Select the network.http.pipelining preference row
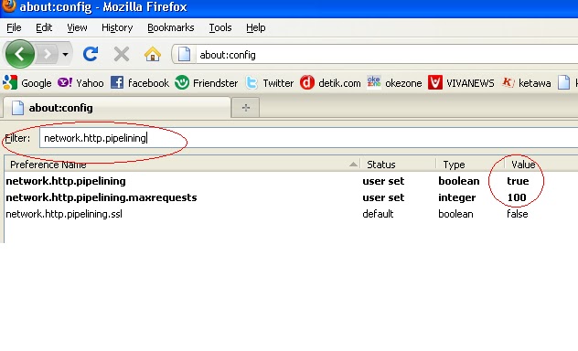Screen dimensions: 578x351 click(291, 181)
